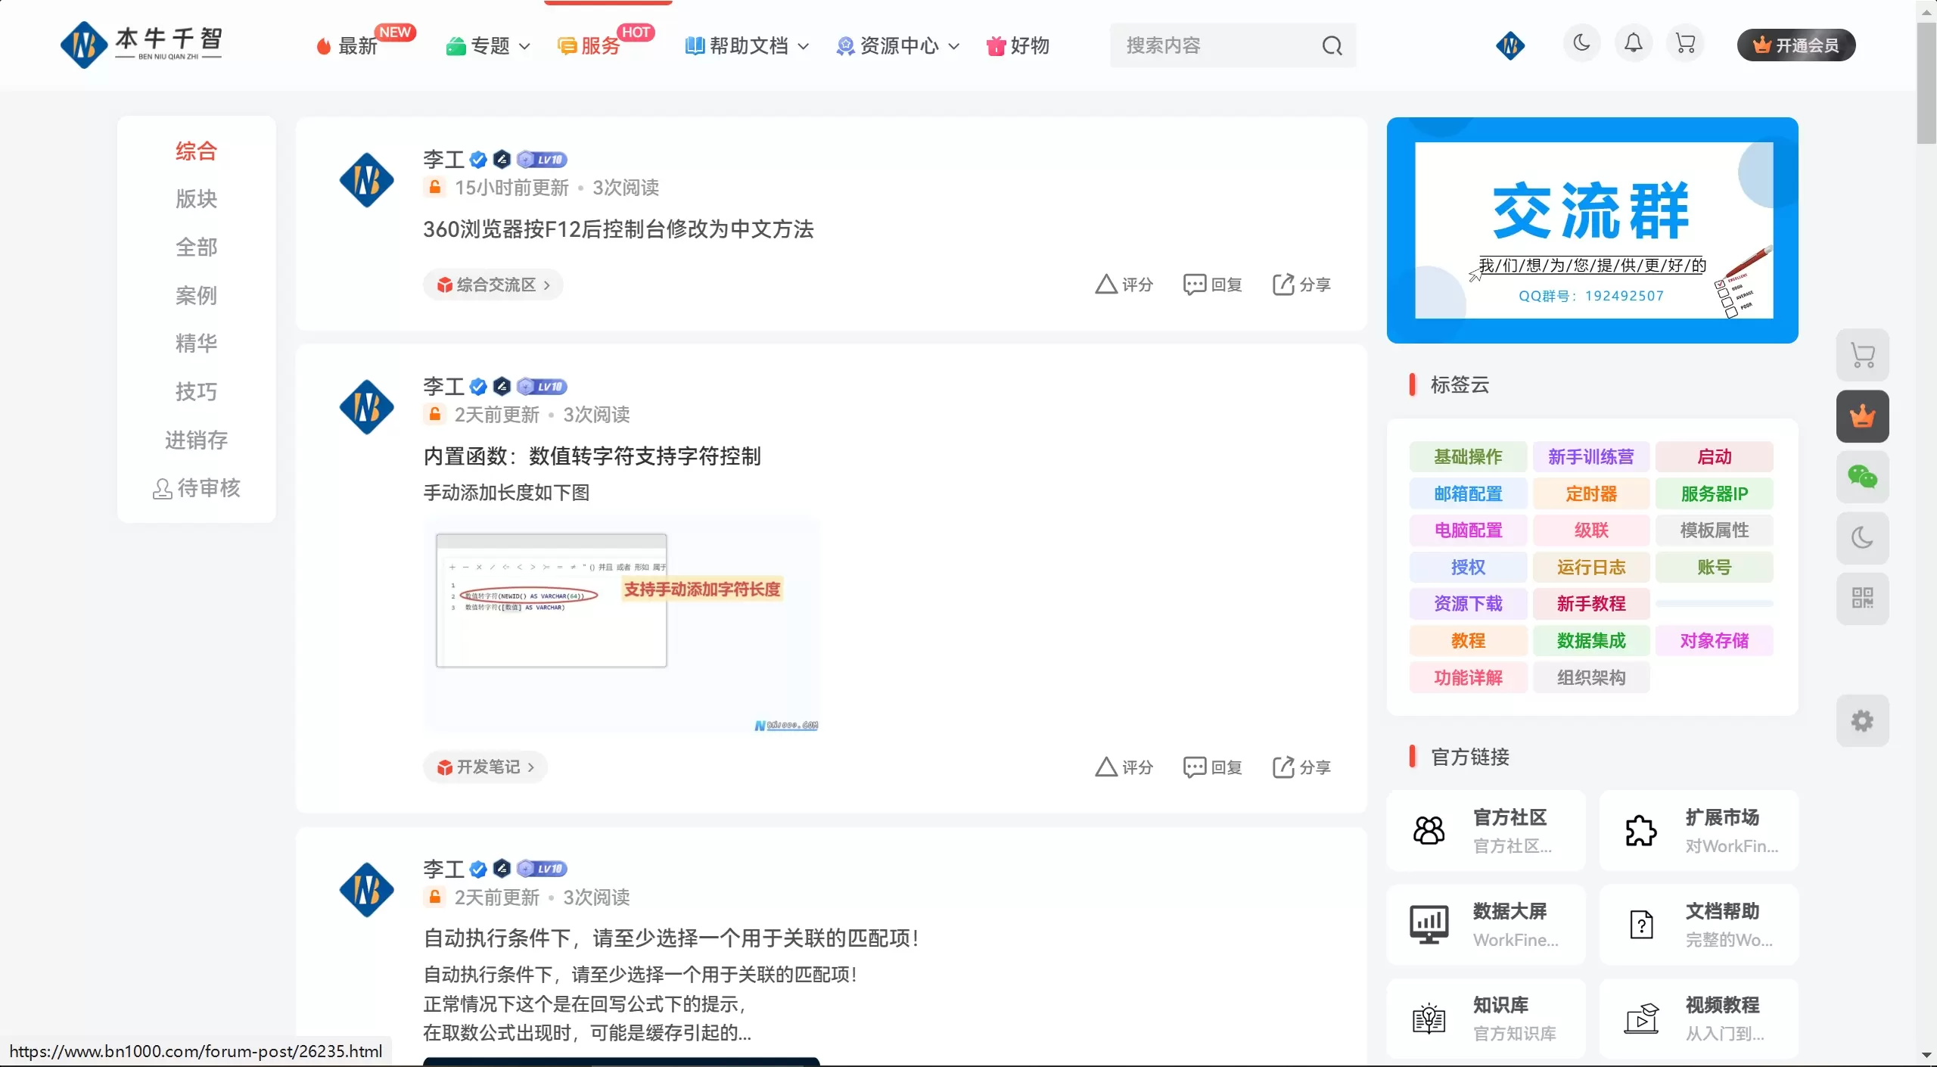Click author avatar of the 360浏览器 post

[367, 180]
